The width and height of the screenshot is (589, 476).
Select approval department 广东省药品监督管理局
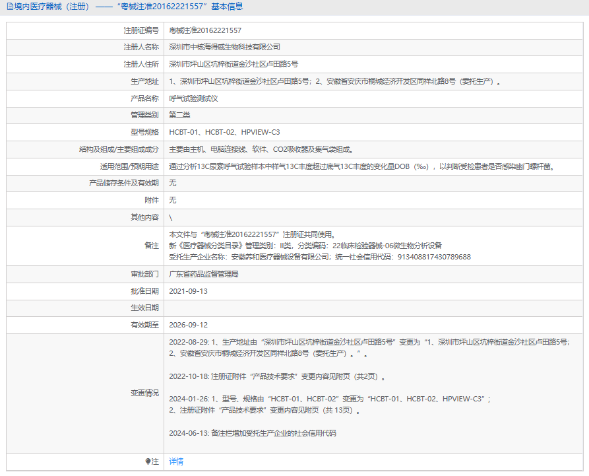(204, 274)
